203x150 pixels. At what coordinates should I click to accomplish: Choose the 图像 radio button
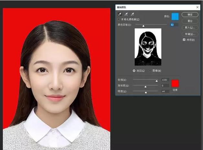pyautogui.click(x=150, y=71)
